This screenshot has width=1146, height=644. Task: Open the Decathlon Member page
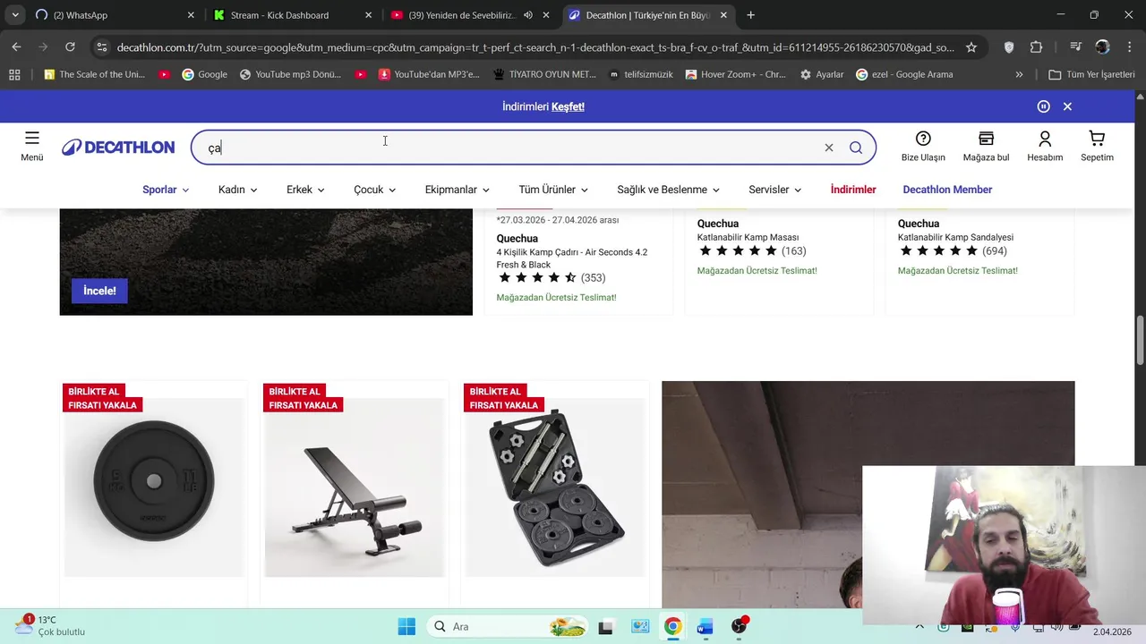pyautogui.click(x=947, y=190)
